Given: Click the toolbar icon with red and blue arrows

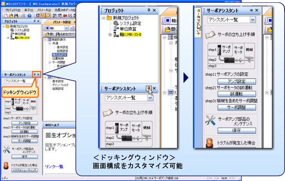Looking at the screenshot, I should click(x=60, y=16).
